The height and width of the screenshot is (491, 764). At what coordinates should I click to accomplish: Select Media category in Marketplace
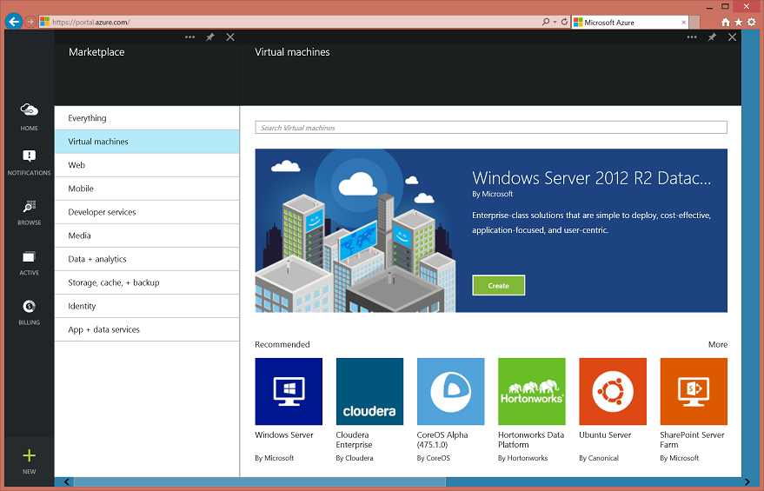click(x=147, y=236)
